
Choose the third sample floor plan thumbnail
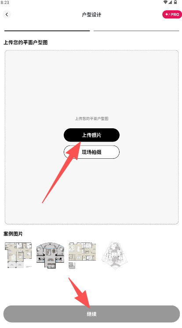(x=82, y=256)
